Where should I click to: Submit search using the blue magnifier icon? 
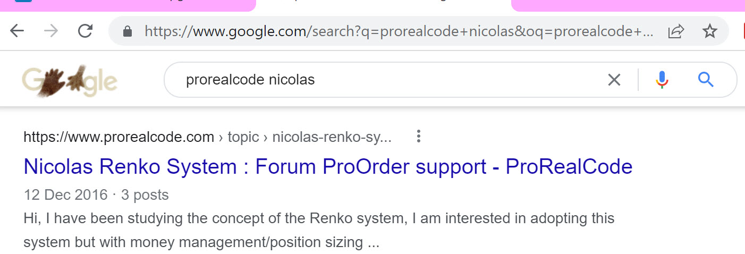706,80
